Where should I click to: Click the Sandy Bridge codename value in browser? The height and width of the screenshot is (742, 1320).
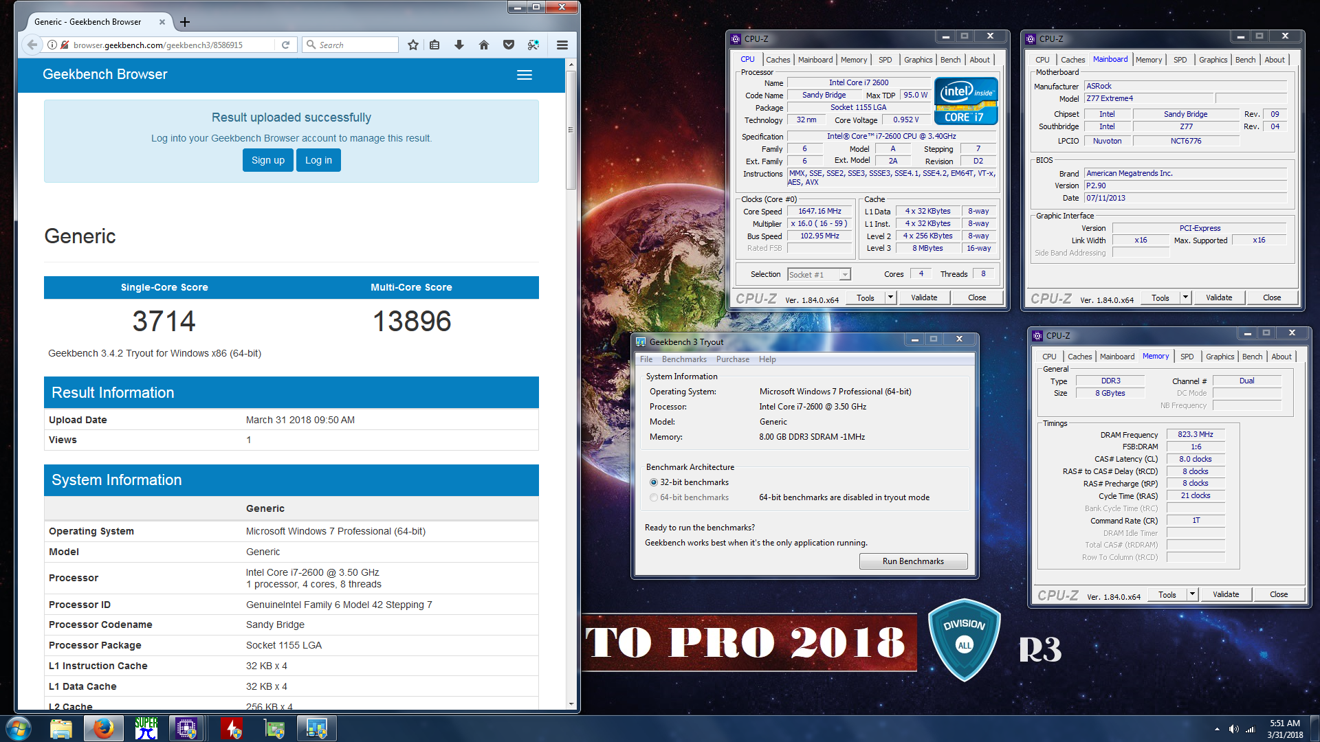pyautogui.click(x=275, y=625)
